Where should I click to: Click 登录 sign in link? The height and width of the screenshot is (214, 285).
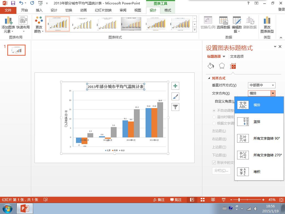point(281,9)
